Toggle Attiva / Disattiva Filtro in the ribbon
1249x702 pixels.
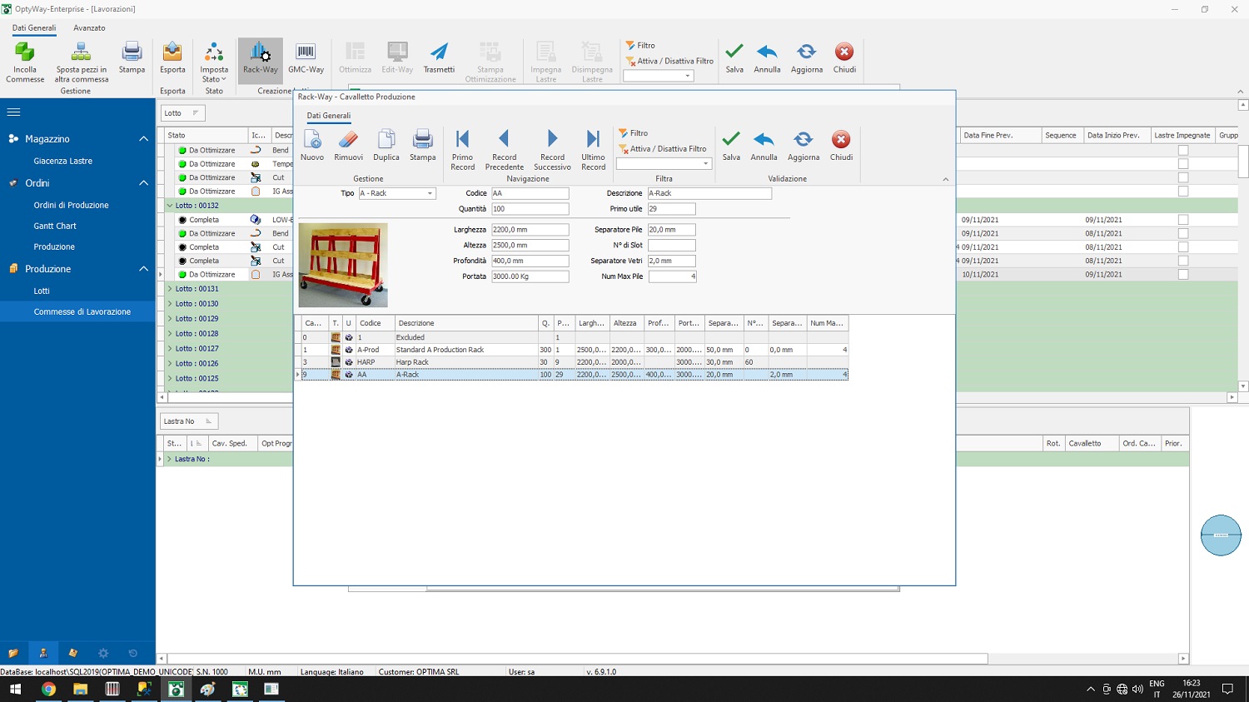669,60
